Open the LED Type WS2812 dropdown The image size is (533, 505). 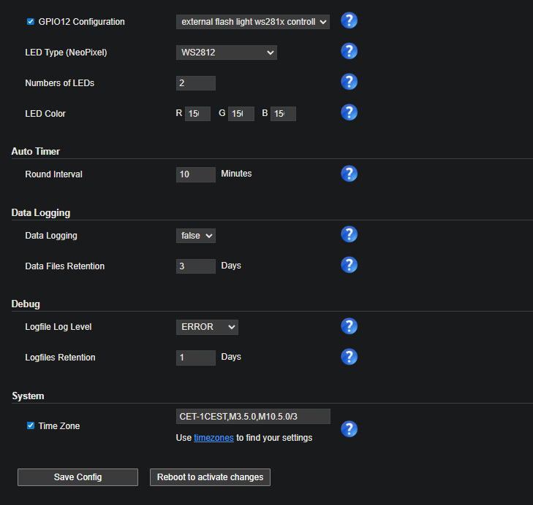coord(226,53)
